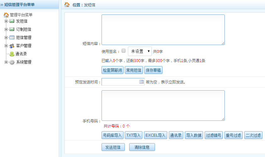
Task: Click the resize handle of 手机号码 text area
Action: [223, 119]
